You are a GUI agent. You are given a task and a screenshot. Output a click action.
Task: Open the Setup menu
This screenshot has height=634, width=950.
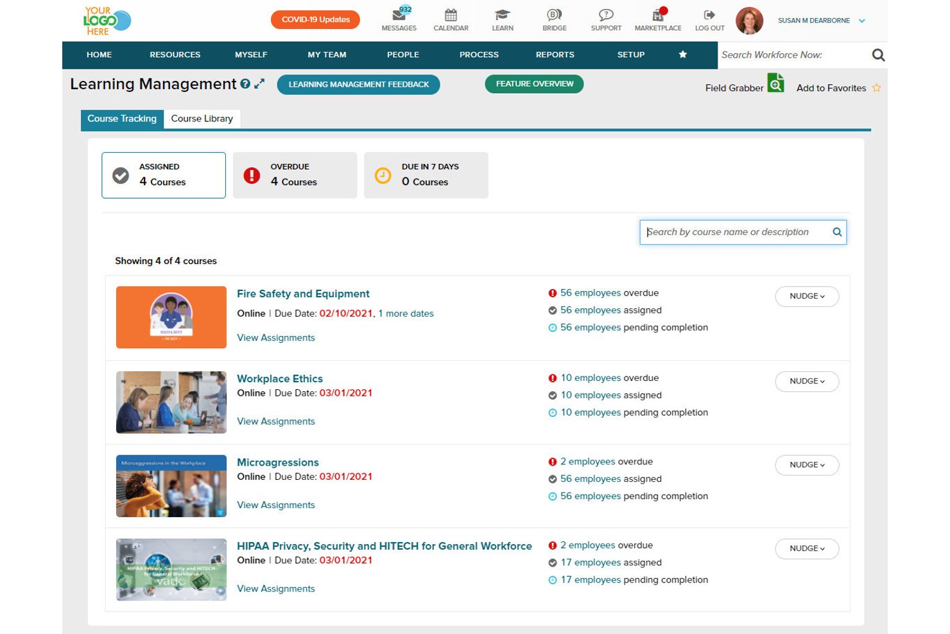point(631,55)
